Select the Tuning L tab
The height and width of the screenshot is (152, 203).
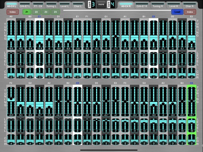click(x=51, y=5)
